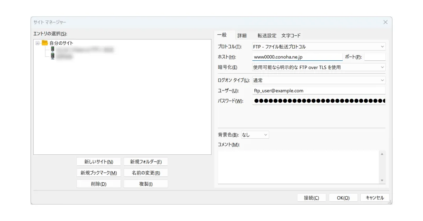Open the 暗号化 dropdown
423x221 pixels.
[x=318, y=67]
